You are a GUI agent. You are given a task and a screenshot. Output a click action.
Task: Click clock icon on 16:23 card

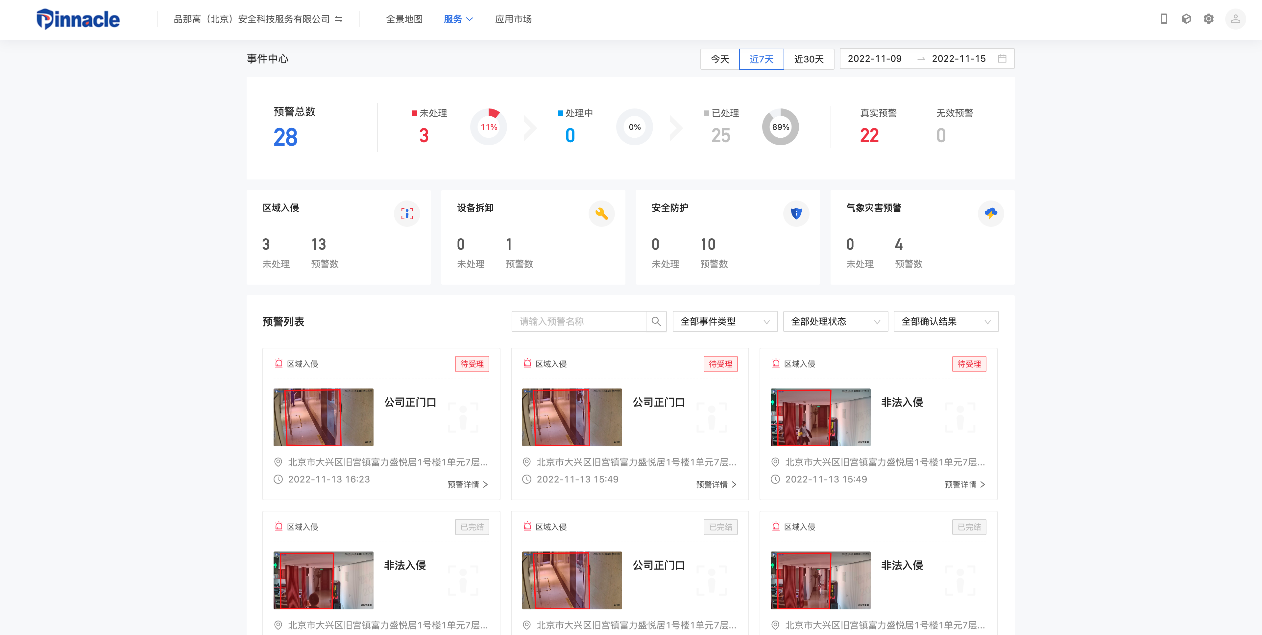[278, 479]
